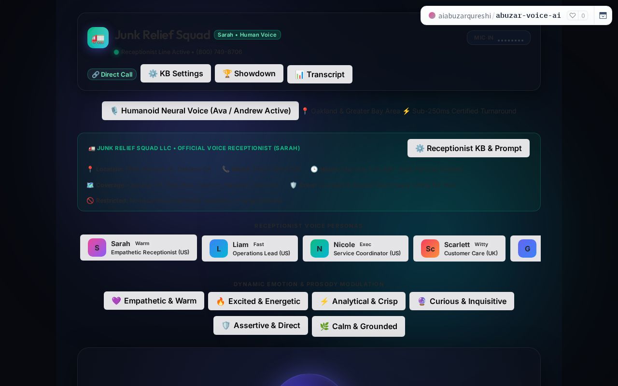Open the abuzar-voice-ai space link
The image size is (618, 386).
tap(528, 15)
